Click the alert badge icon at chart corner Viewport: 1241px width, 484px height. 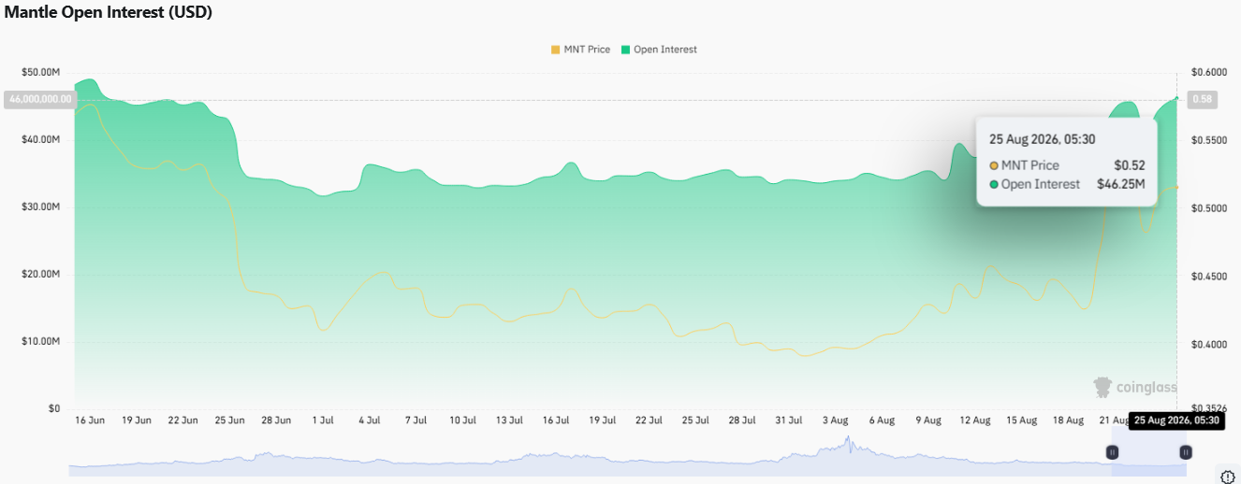coord(1229,476)
